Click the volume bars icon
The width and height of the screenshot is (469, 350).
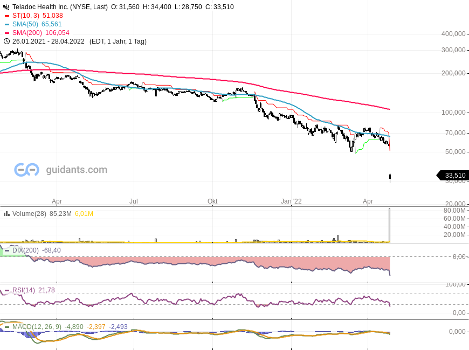[6, 214]
